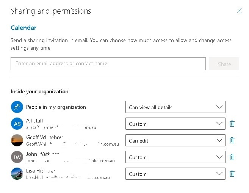Open the People in my organization permission dropdown
This screenshot has width=249, height=193.
(175, 107)
